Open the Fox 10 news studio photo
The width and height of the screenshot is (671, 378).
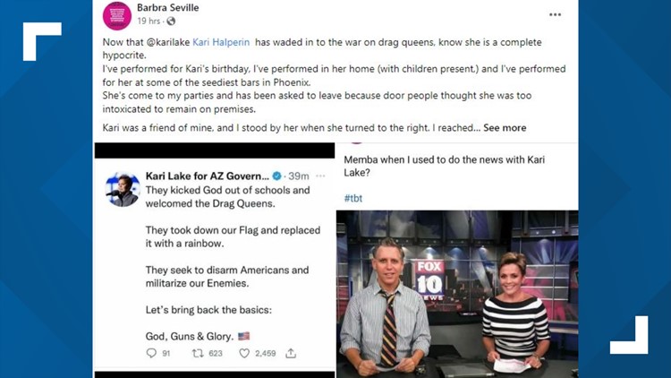click(x=457, y=294)
